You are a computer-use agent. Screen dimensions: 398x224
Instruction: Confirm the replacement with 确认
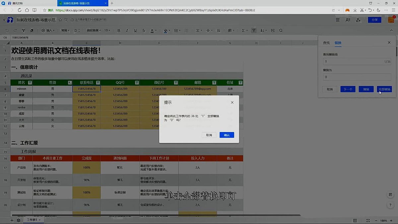click(x=227, y=135)
